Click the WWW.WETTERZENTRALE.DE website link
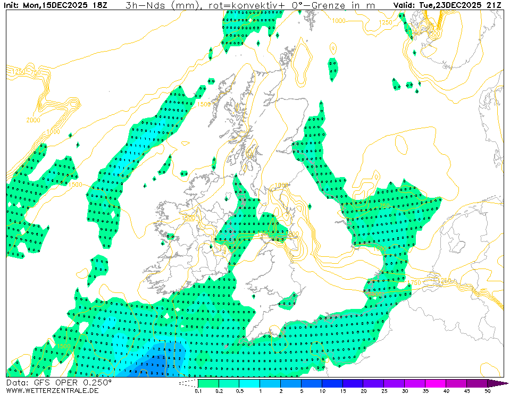This screenshot has width=510, height=394. click(x=53, y=390)
